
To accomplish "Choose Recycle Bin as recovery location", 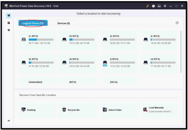I will click(x=78, y=110).
